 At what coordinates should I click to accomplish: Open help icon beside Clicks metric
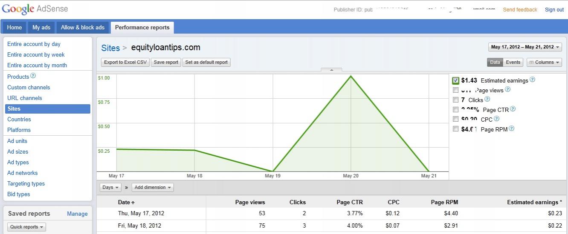(x=487, y=99)
